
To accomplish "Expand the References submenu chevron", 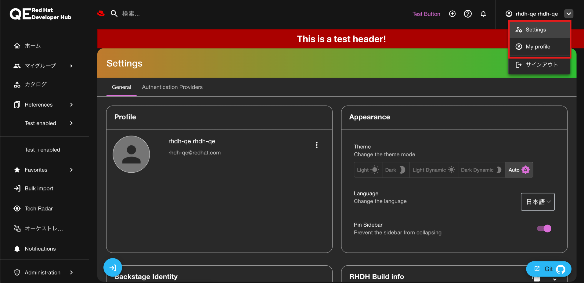I will 71,104.
